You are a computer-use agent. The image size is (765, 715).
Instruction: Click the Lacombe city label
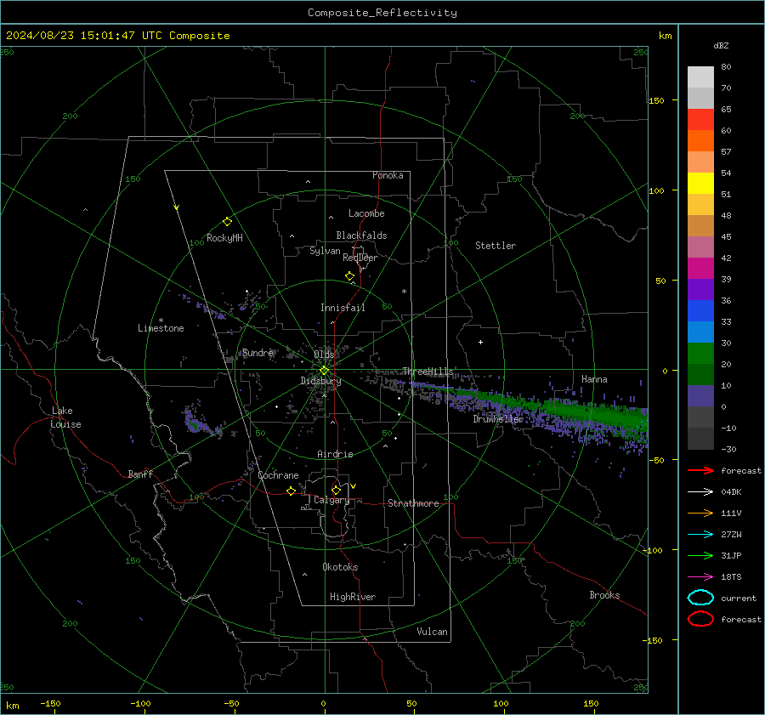click(366, 213)
